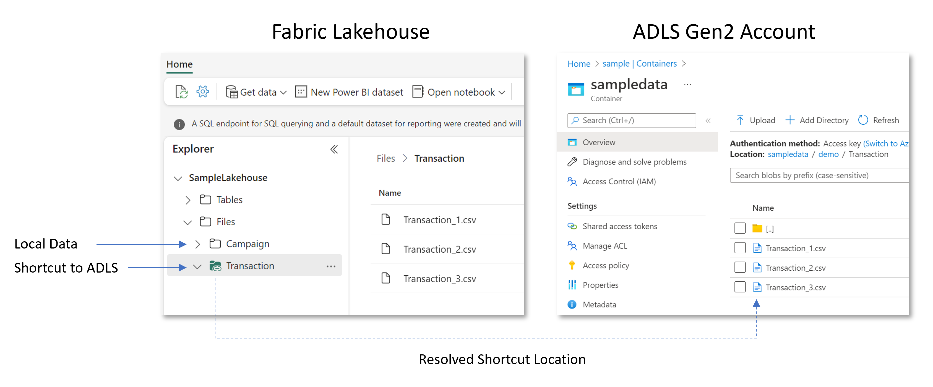The height and width of the screenshot is (387, 933).
Task: Check the Transaction_1.csv blob checkbox
Action: (x=740, y=248)
